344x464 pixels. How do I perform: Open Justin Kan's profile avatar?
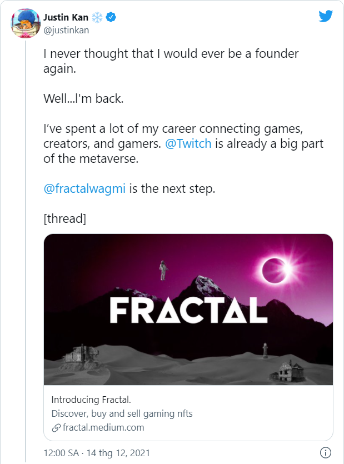[24, 24]
